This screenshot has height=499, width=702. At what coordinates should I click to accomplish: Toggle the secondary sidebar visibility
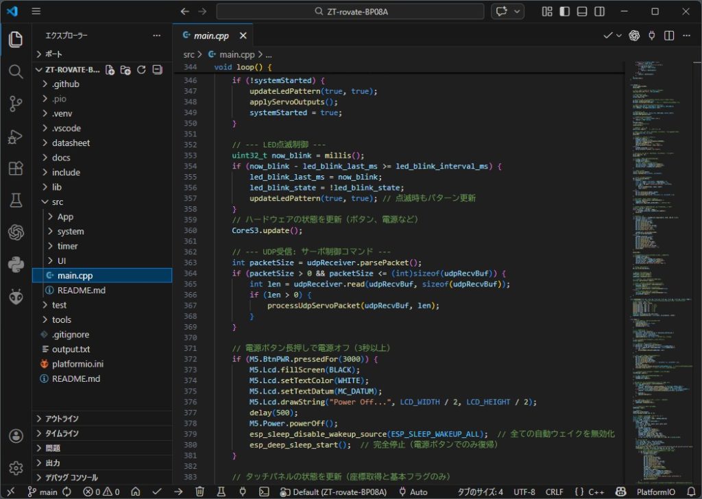coord(598,12)
